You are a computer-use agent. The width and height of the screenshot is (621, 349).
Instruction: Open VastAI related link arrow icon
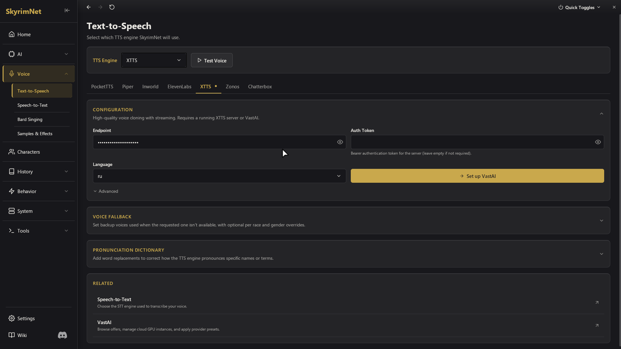(x=597, y=325)
